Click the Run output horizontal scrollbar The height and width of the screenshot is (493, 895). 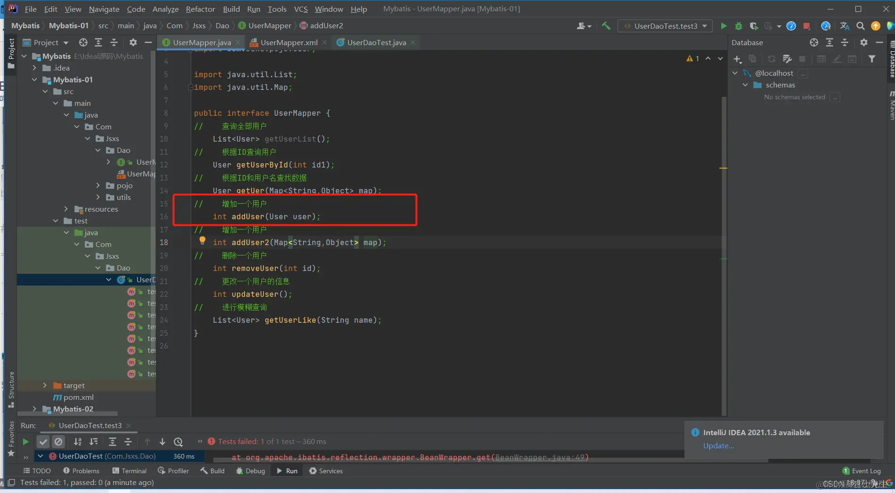490,461
